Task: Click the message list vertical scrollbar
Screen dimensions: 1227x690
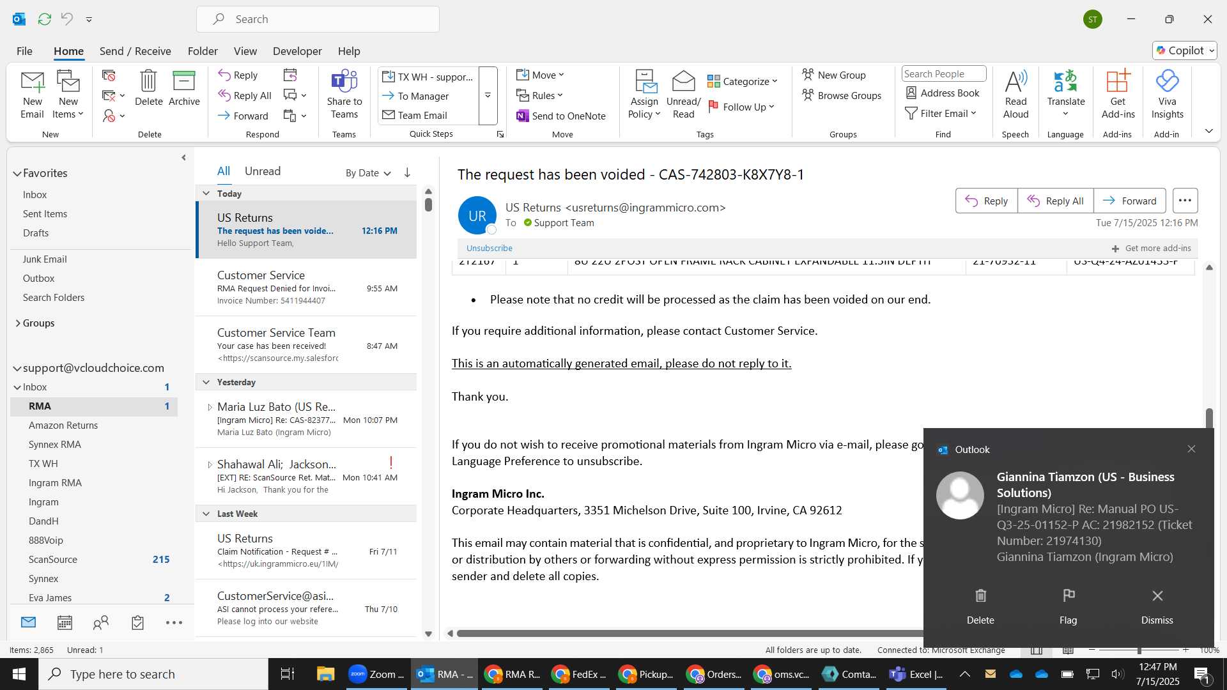Action: point(428,204)
